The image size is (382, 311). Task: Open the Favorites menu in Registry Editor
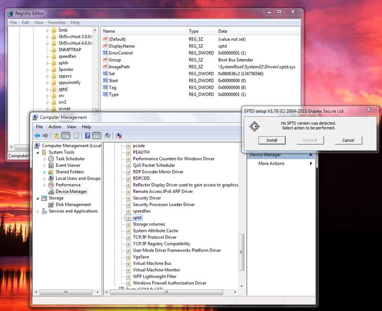pyautogui.click(x=57, y=22)
